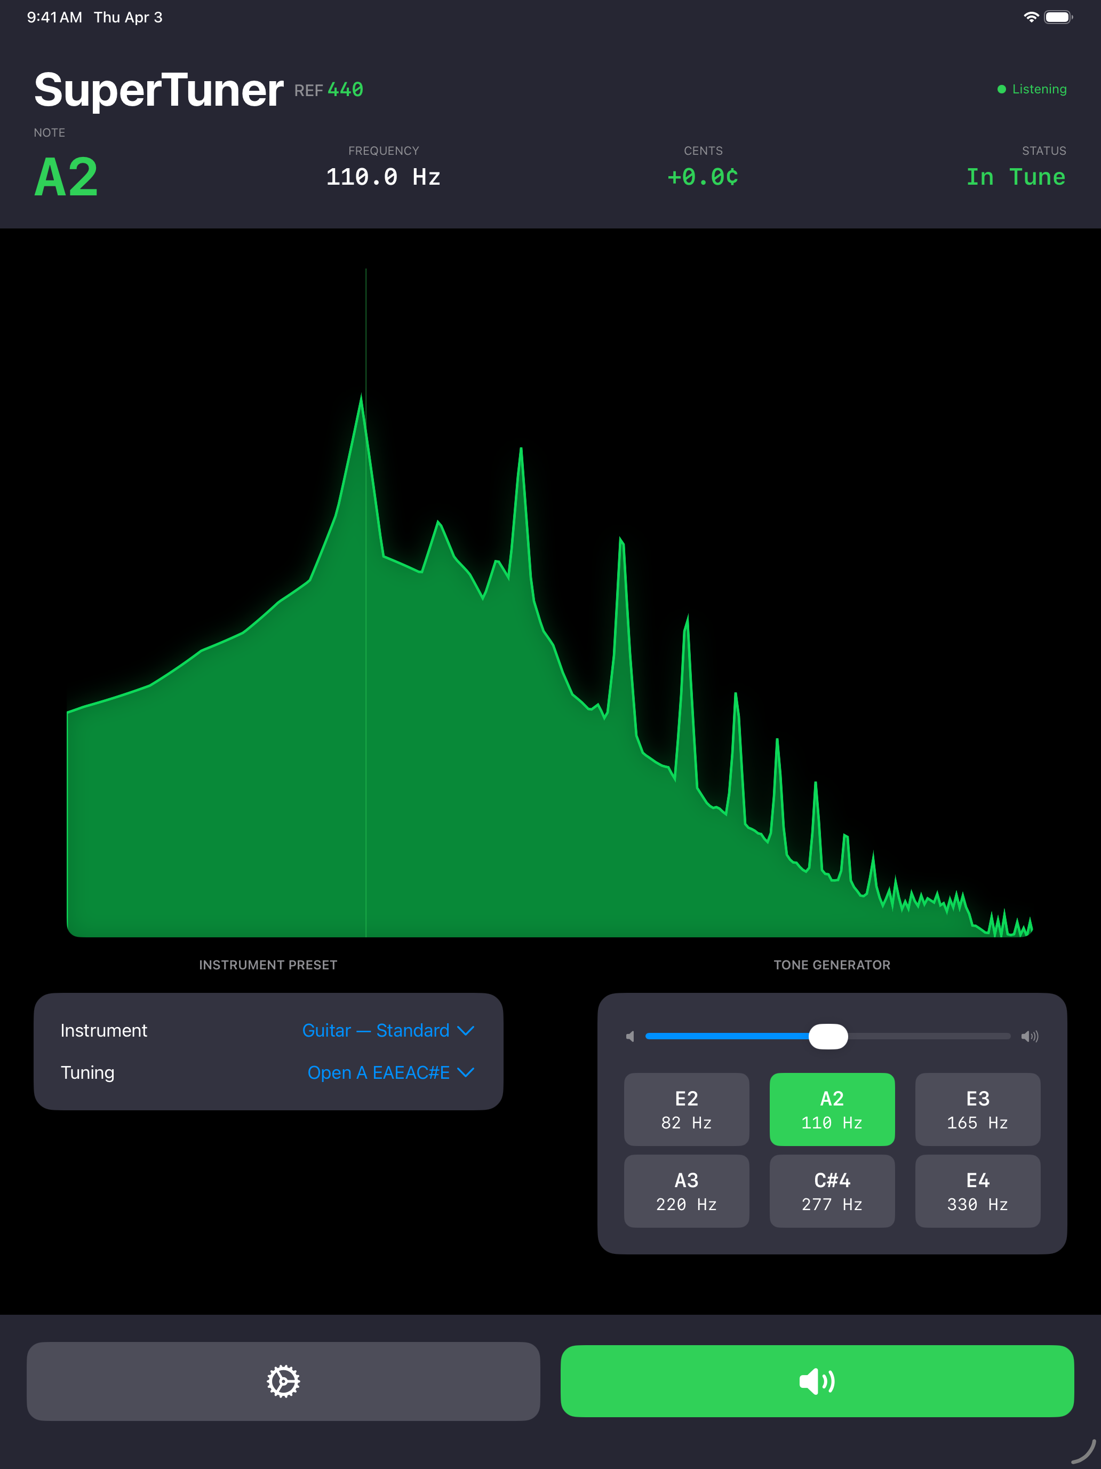Screen dimensions: 1101x1469
Task: Open settings with the gear button
Action: point(283,1381)
